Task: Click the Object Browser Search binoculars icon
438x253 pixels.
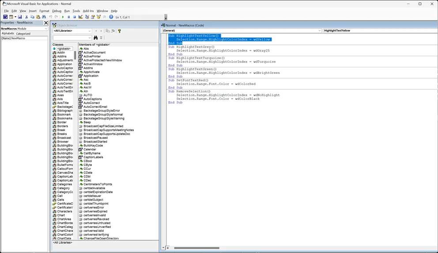Action: click(96, 37)
